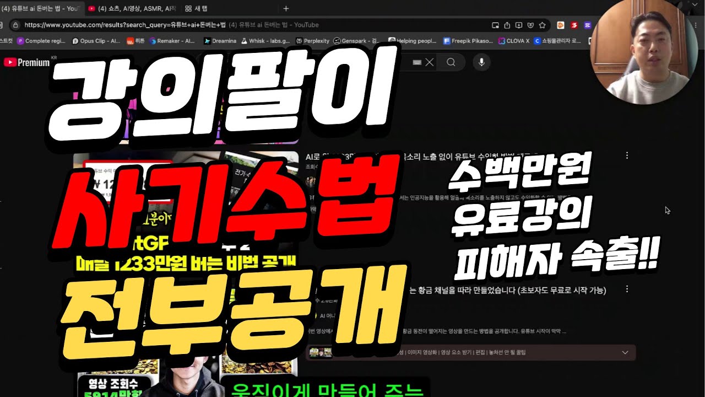Open the on-screen keyboard in search box
The image size is (705, 397).
pyautogui.click(x=417, y=62)
